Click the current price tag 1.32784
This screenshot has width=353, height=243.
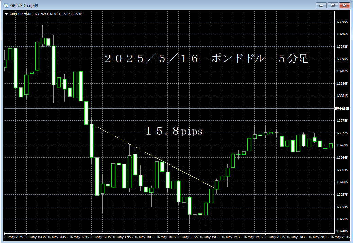point(342,109)
